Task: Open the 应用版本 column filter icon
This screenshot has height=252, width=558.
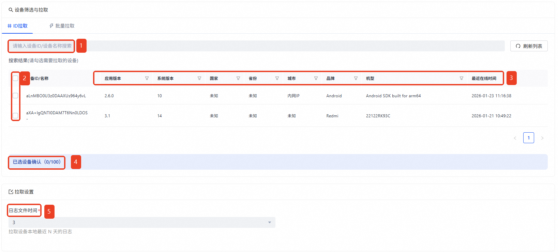Action: pyautogui.click(x=147, y=78)
